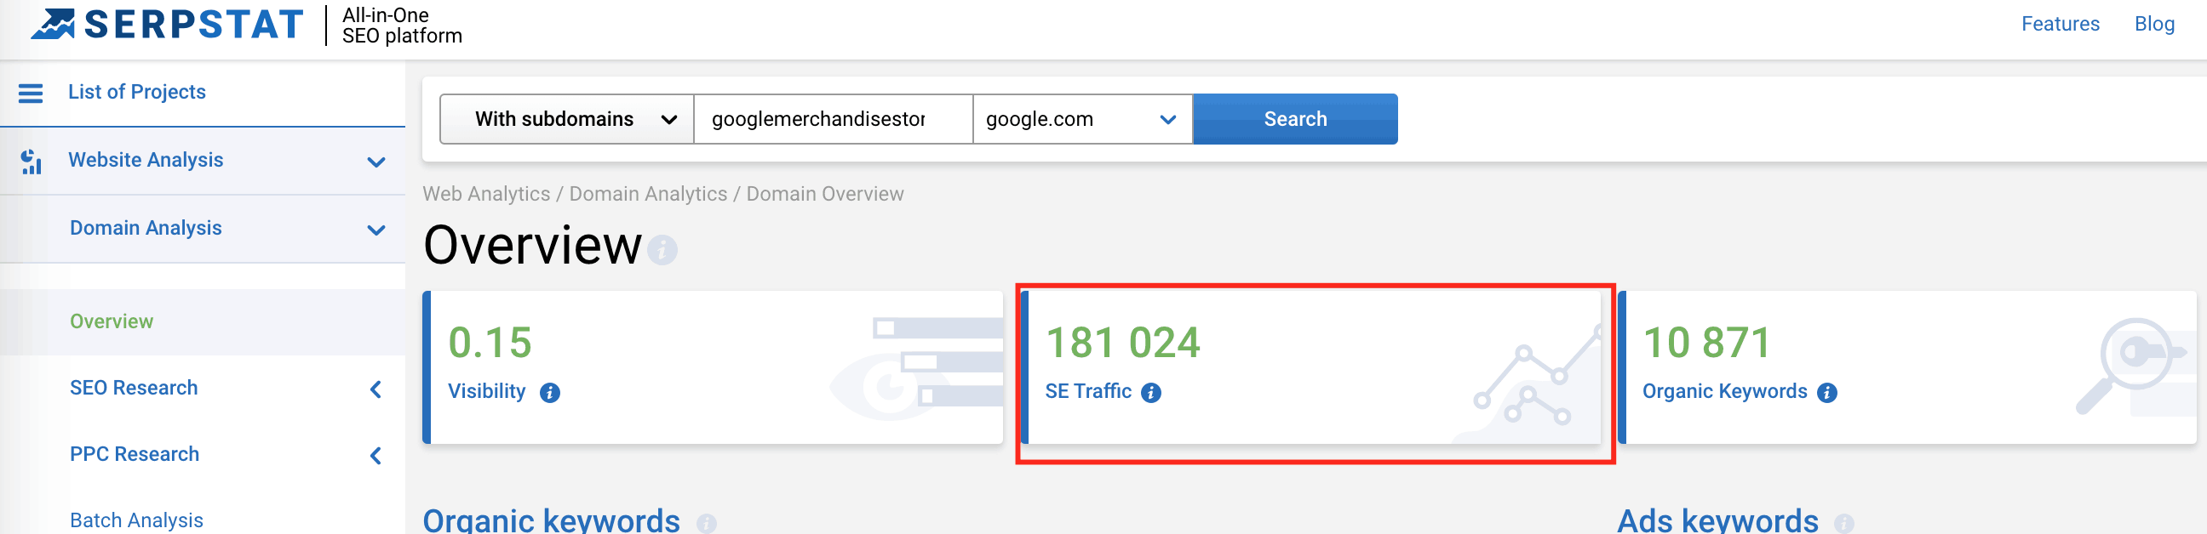Viewport: 2207px width, 534px height.
Task: Select Overview in the sidebar
Action: point(112,321)
